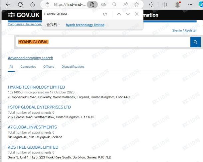Switch to the Officers tab
This screenshot has width=203, height=162.
coord(49,67)
